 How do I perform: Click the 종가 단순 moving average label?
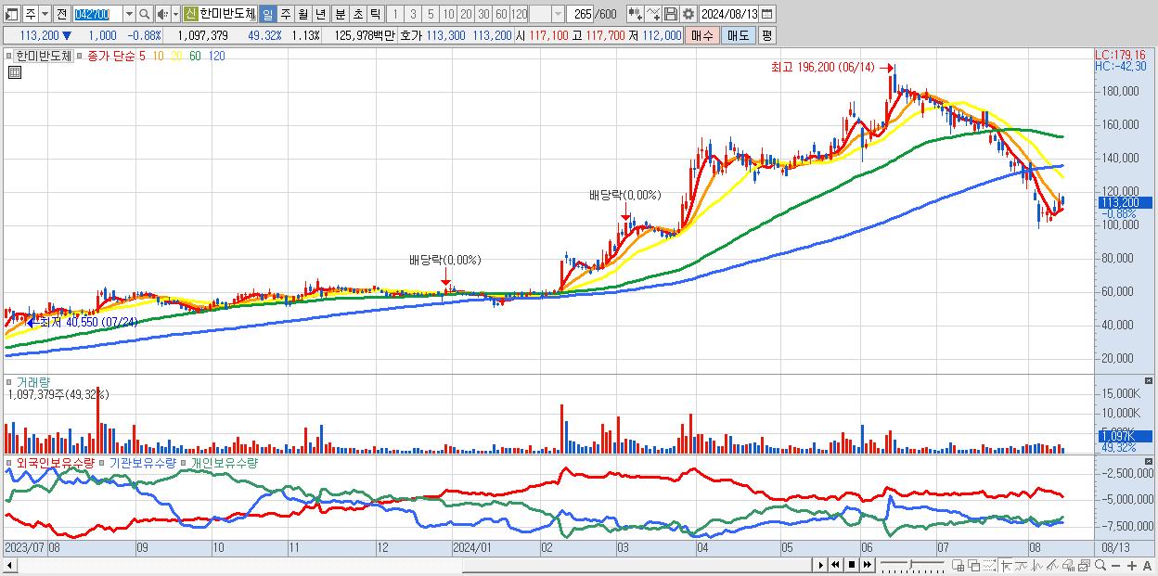pos(111,56)
